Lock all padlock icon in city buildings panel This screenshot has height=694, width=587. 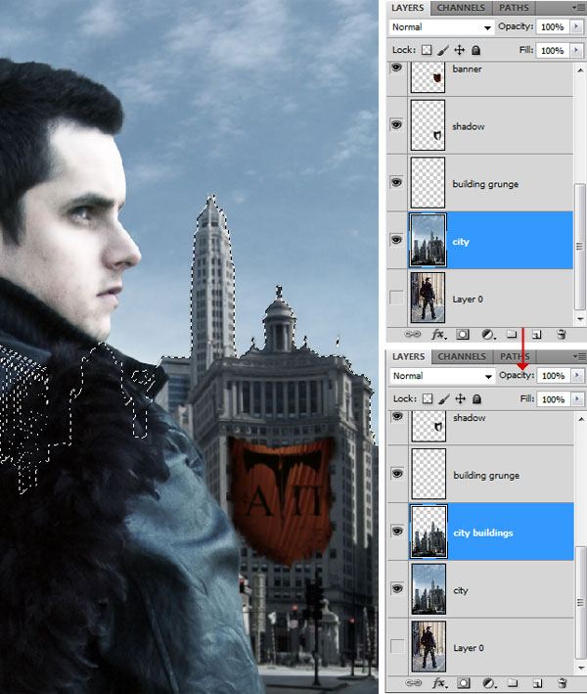point(476,398)
